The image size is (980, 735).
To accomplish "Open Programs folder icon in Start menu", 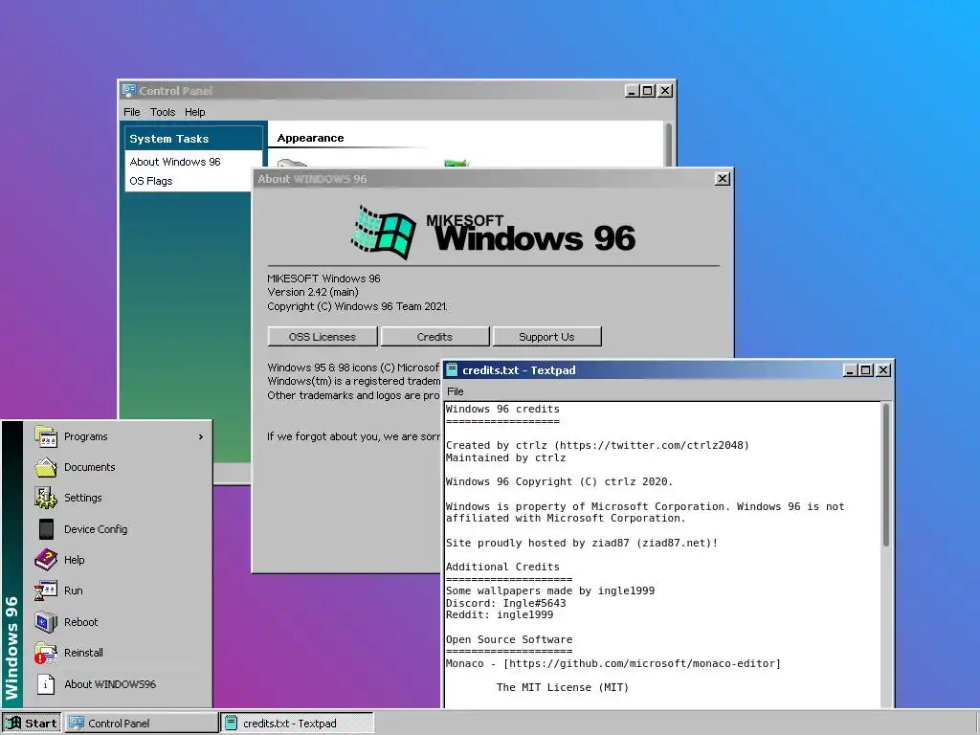I will [x=46, y=436].
